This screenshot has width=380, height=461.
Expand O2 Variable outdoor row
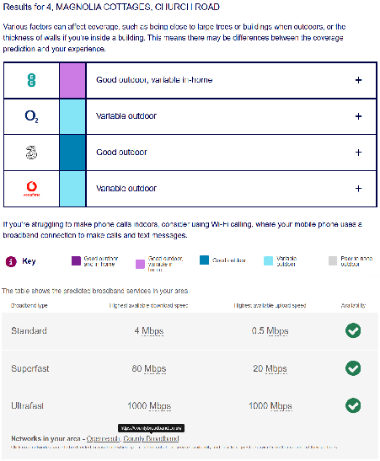tap(358, 116)
